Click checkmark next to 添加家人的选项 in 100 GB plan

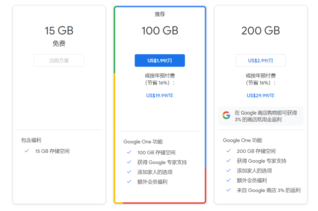pyautogui.click(x=129, y=172)
